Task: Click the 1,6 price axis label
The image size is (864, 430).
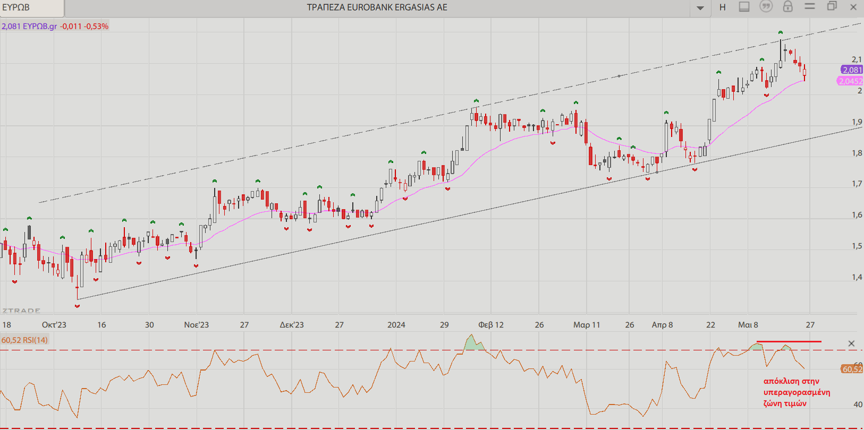Action: click(x=857, y=215)
